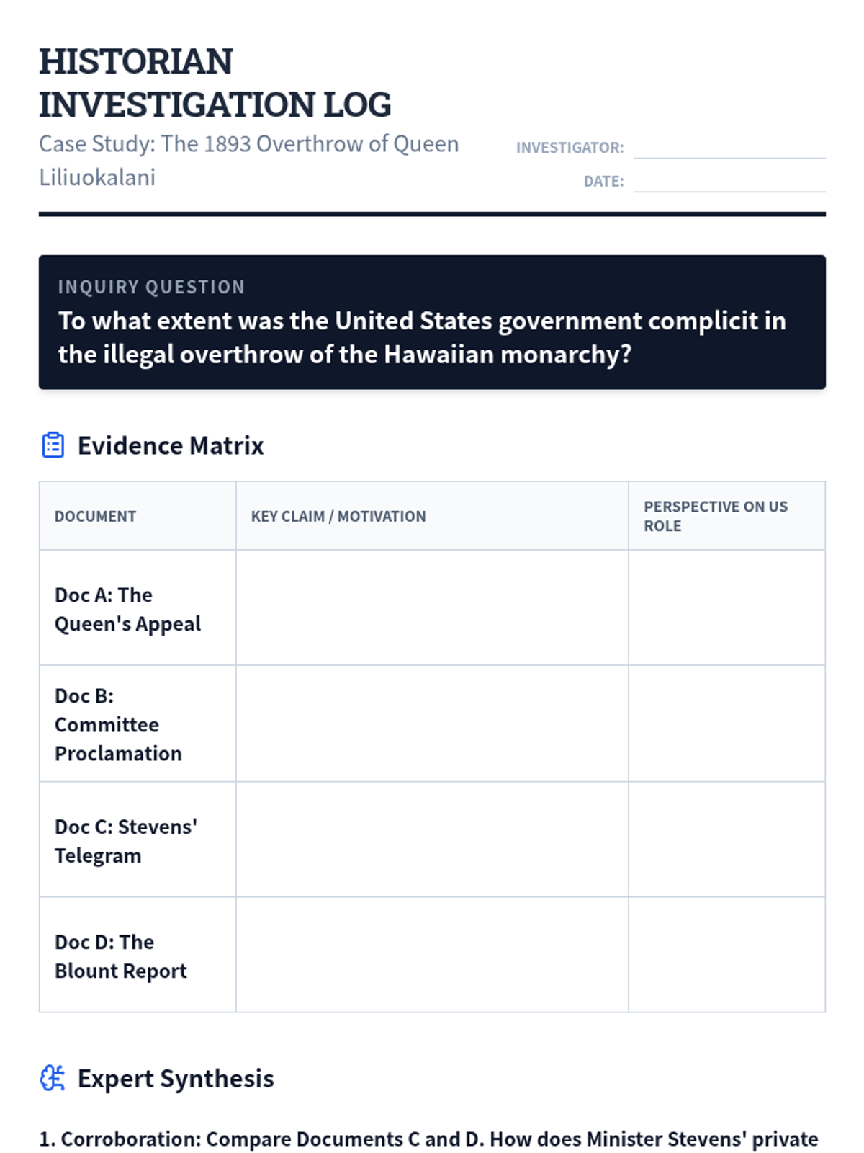Click the Key Claim cell for Stevens' Telegram
This screenshot has height=1153, width=864.
[432, 840]
